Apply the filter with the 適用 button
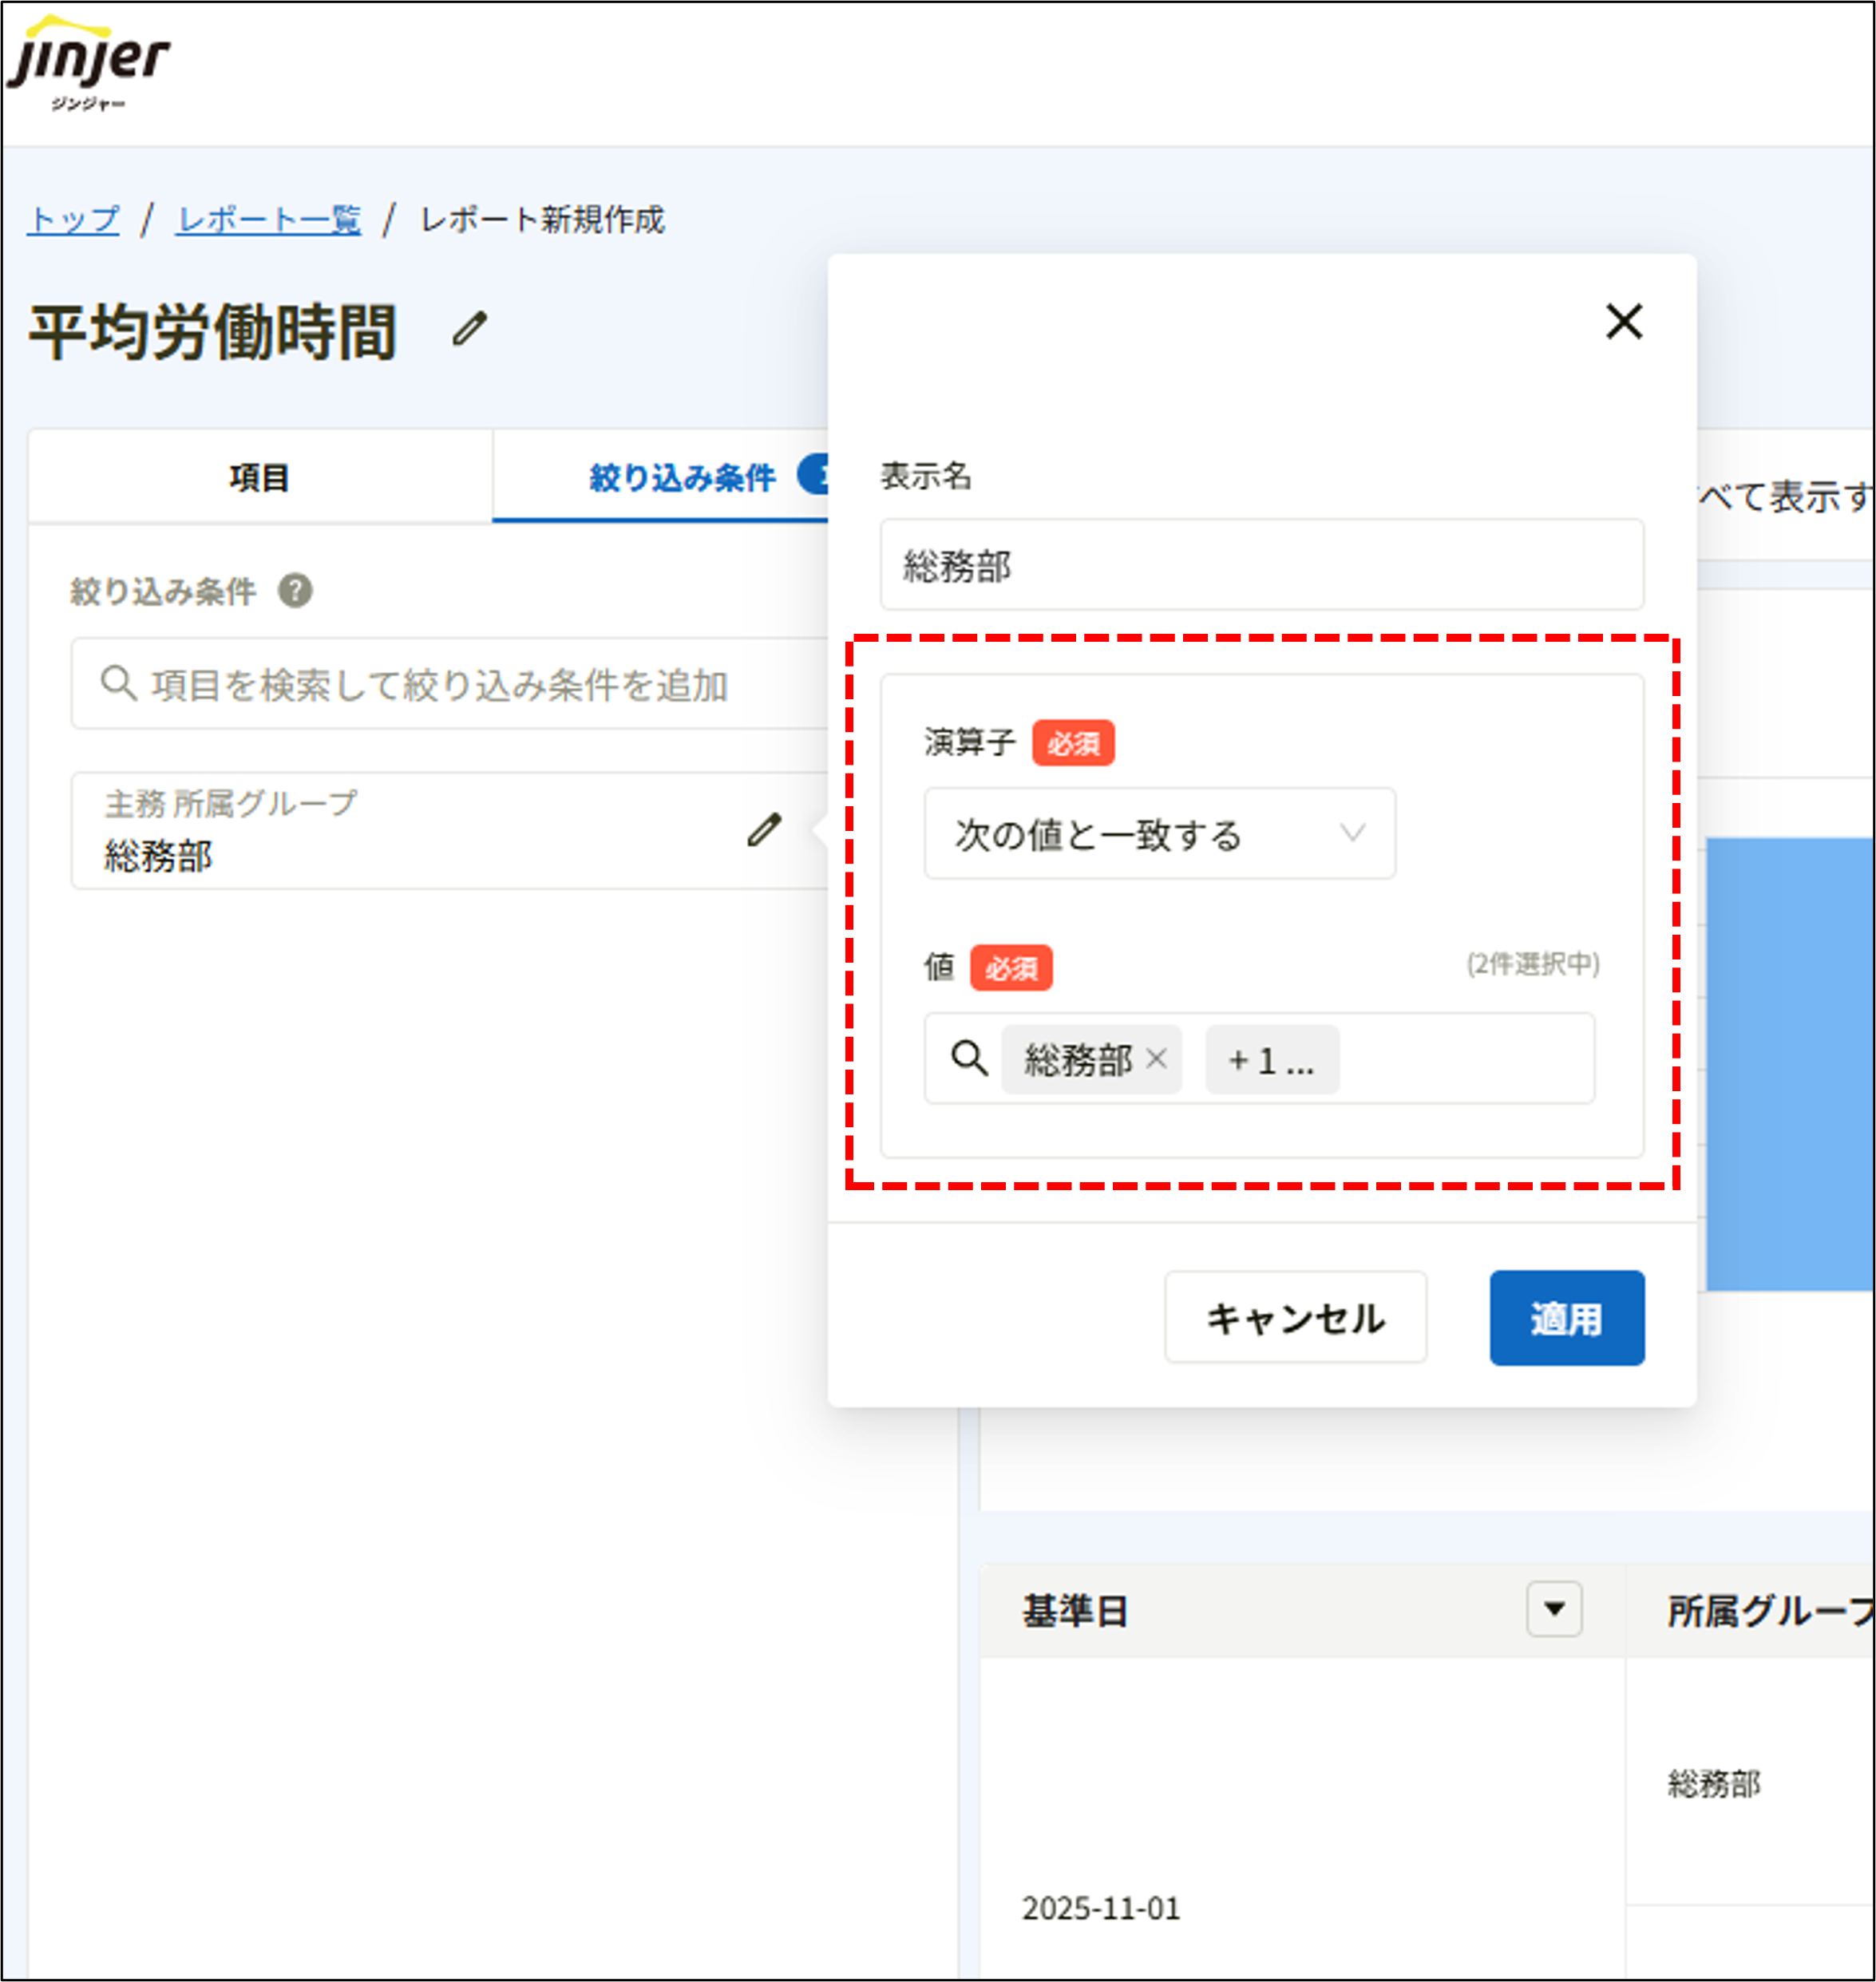Screen dimensions: 1876x1982 [x=1566, y=1317]
